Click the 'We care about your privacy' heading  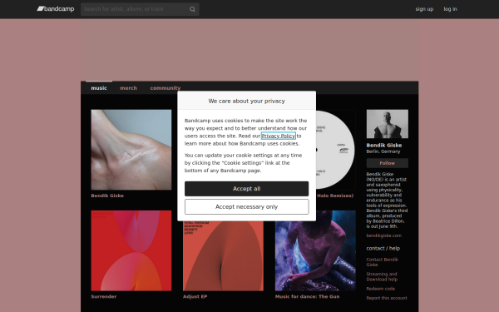pos(247,101)
